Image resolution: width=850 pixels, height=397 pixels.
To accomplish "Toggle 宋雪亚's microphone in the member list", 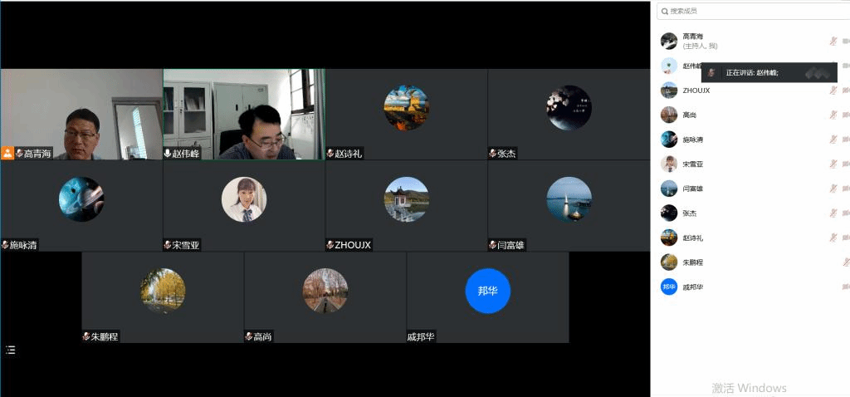I will pyautogui.click(x=833, y=164).
